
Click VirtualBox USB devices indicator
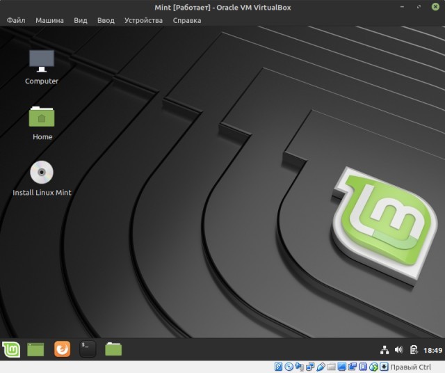pyautogui.click(x=321, y=367)
